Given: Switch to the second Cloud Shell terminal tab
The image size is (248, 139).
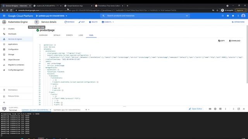Looking at the screenshot, I should point(67,110).
